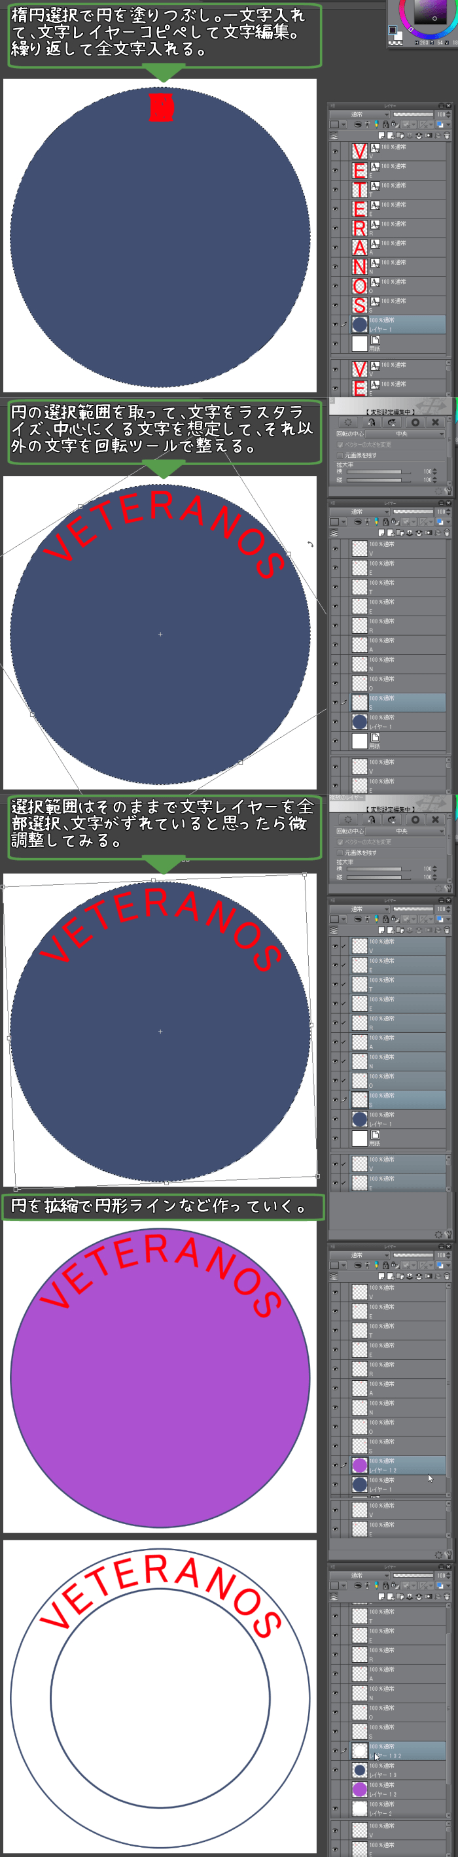Click the main drawing color swatch beside the color wheel
The width and height of the screenshot is (458, 1857).
pyautogui.click(x=393, y=30)
